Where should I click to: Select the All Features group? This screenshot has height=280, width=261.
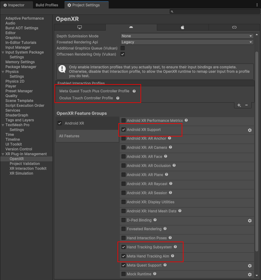pyautogui.click(x=87, y=136)
